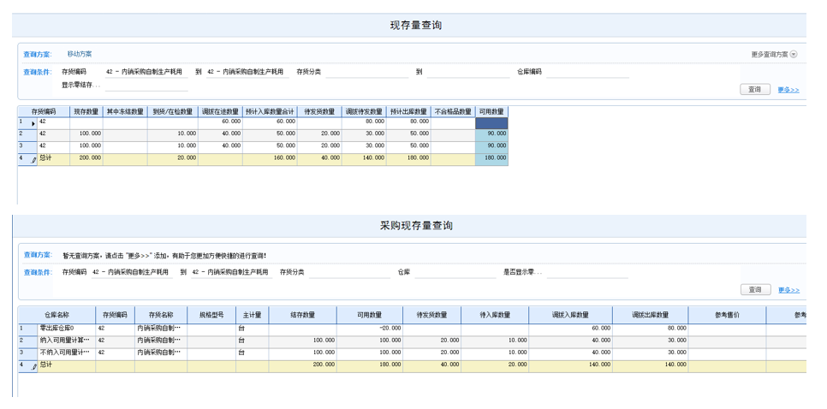Image resolution: width=827 pixels, height=409 pixels.
Task: Click 存货编码 end field in 采购现存量查询
Action: click(232, 272)
